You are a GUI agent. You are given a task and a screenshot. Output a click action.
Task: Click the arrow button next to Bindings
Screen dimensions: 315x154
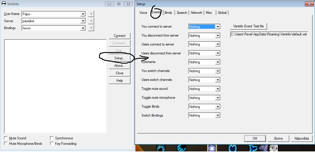pyautogui.click(x=91, y=28)
